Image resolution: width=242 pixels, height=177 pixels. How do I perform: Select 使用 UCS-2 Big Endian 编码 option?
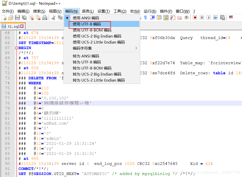[102, 36]
